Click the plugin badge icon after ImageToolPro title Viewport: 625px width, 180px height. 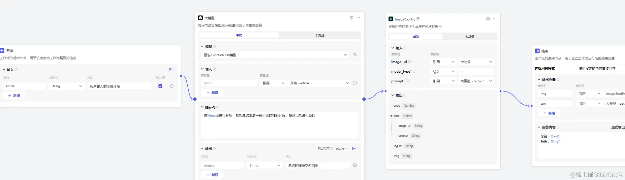tap(418, 19)
